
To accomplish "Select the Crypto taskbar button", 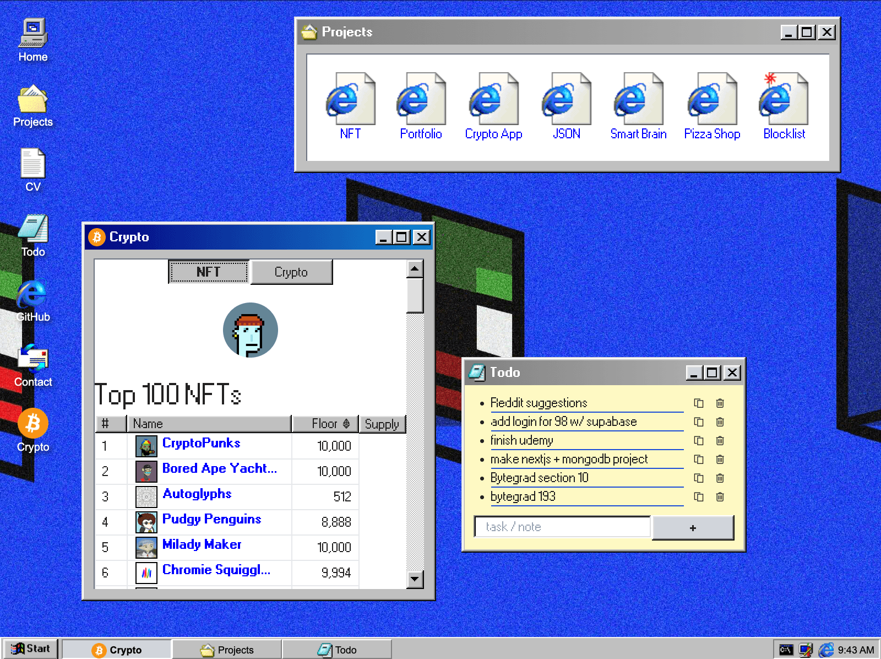I will [x=117, y=650].
